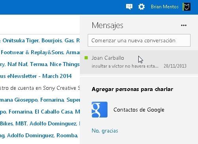Open Brian Mentos profile picture

pyautogui.click(x=187, y=7)
